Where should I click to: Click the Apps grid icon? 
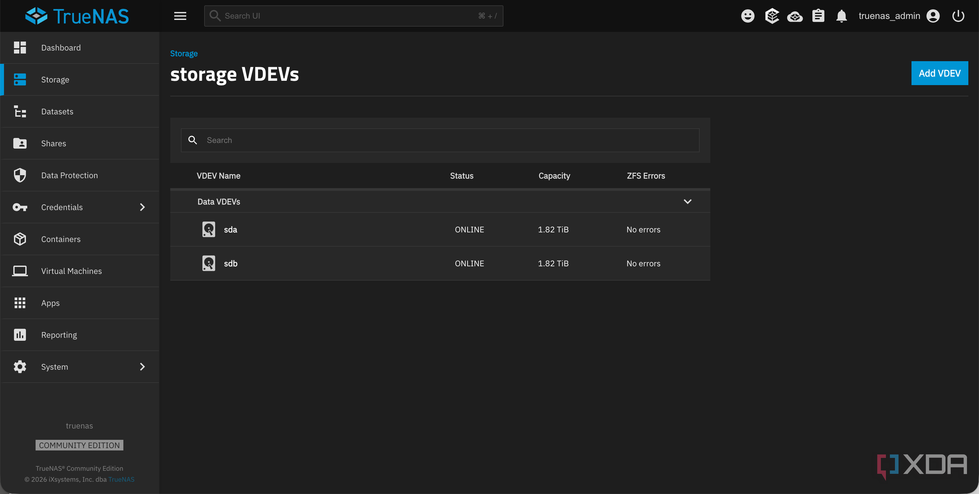point(20,303)
